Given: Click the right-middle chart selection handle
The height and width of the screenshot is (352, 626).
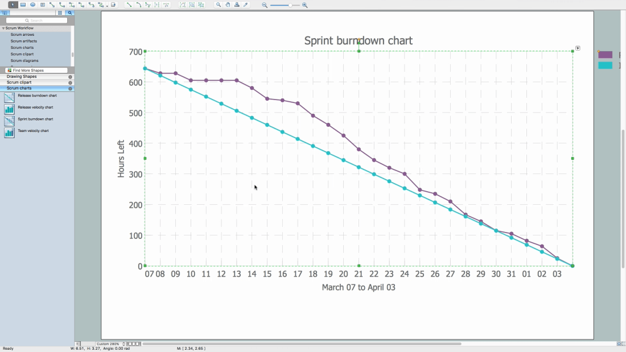Looking at the screenshot, I should (x=573, y=159).
